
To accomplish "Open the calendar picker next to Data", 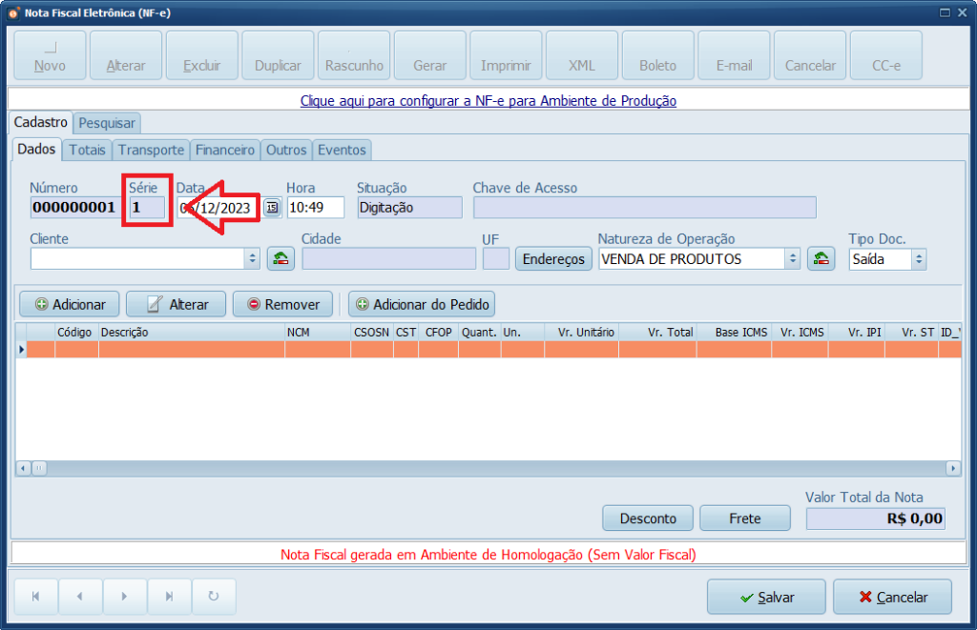I will [x=272, y=208].
